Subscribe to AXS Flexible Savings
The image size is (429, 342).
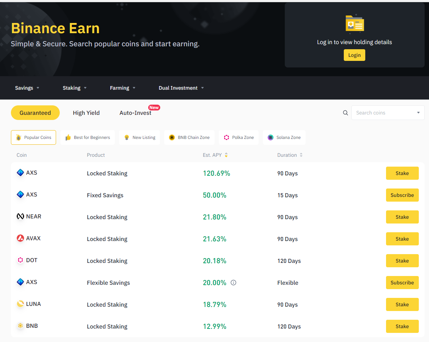(x=402, y=283)
